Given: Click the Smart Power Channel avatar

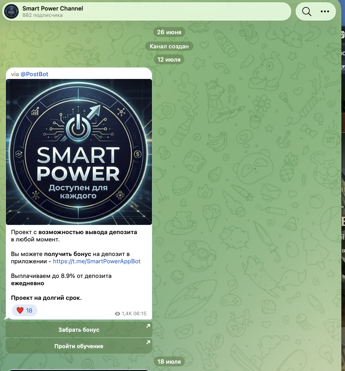Looking at the screenshot, I should click(x=11, y=11).
